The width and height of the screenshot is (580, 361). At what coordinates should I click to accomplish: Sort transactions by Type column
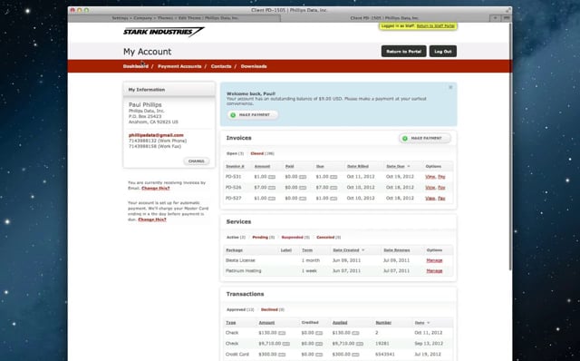(230, 323)
